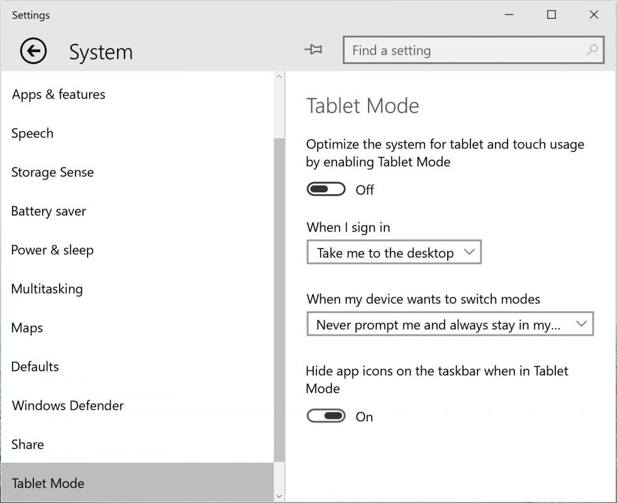The height and width of the screenshot is (503, 617).
Task: Click the search magnifier in Find a setting
Action: pos(592,50)
